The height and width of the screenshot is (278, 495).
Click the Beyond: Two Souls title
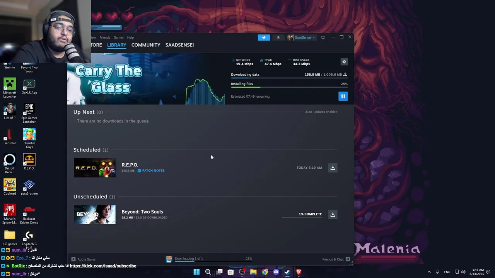tap(142, 212)
